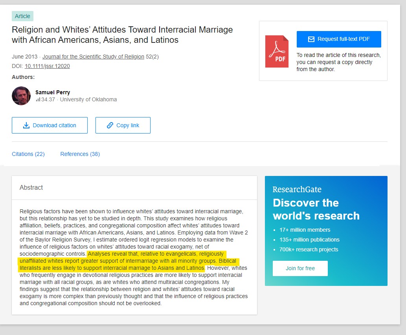406x335 pixels.
Task: Open the Samuel Perry author name link
Action: pyautogui.click(x=53, y=92)
